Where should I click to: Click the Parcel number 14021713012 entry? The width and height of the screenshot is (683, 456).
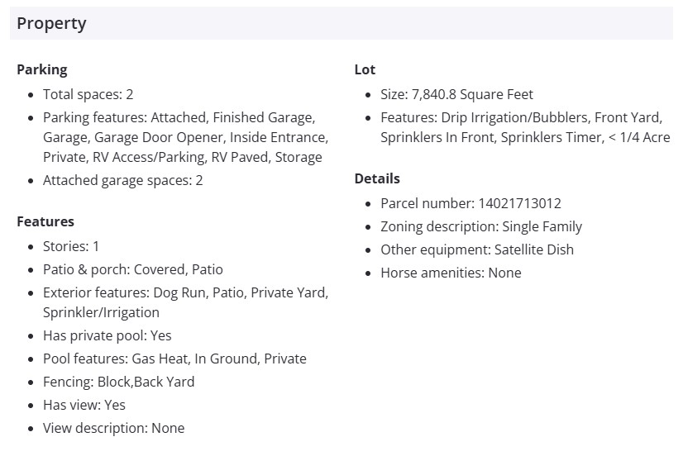point(470,203)
